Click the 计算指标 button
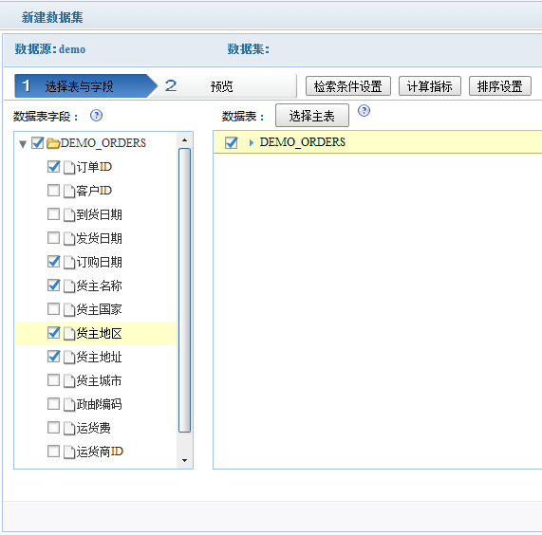542x535 pixels. click(430, 86)
